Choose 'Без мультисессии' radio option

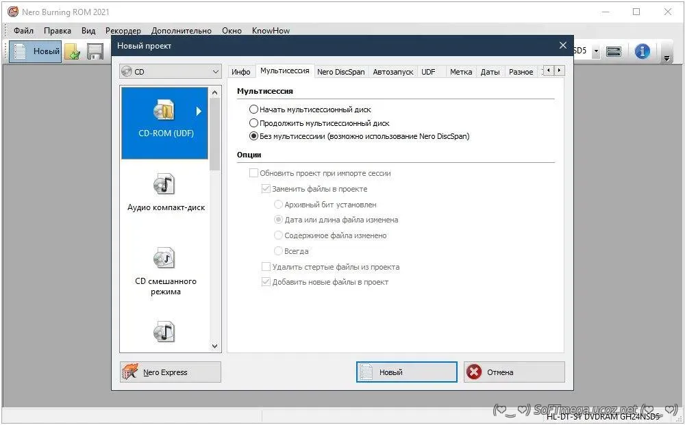click(x=254, y=136)
